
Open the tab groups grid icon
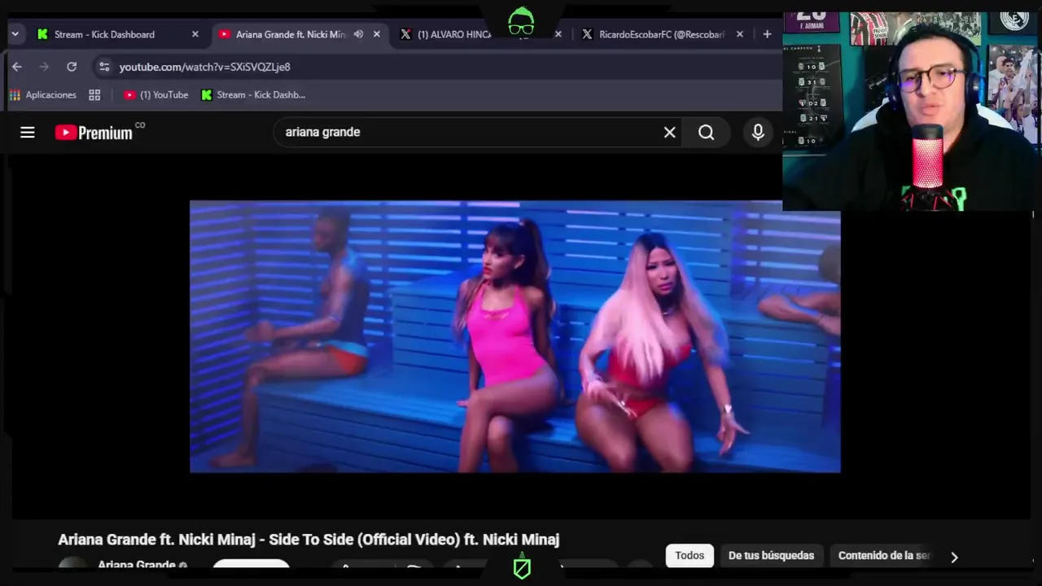click(x=94, y=94)
